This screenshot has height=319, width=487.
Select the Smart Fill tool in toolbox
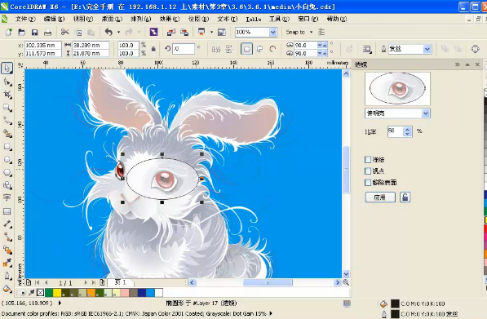(7, 134)
